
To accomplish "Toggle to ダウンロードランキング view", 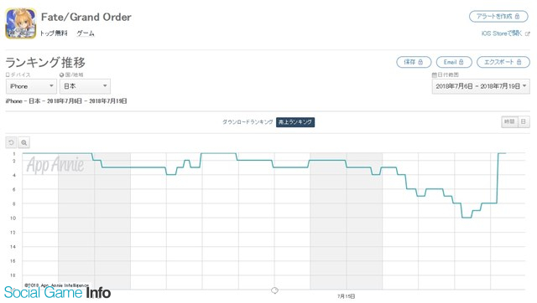I will click(248, 122).
